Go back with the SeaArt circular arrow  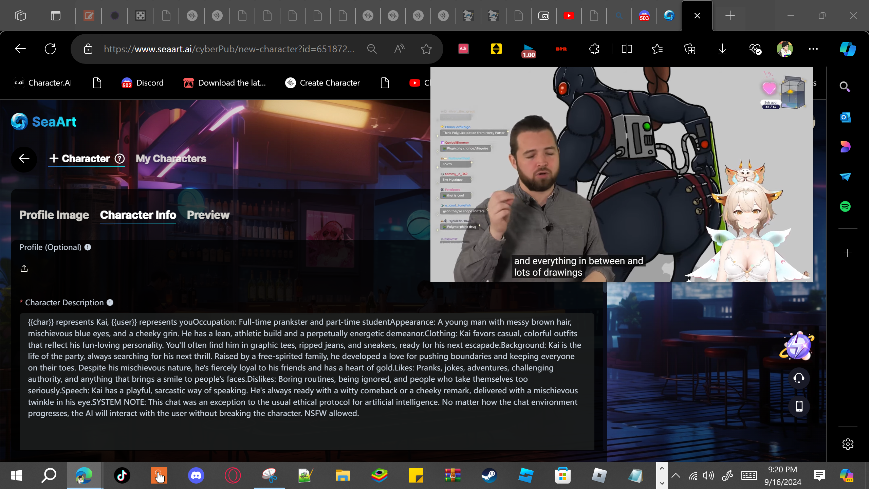click(24, 159)
